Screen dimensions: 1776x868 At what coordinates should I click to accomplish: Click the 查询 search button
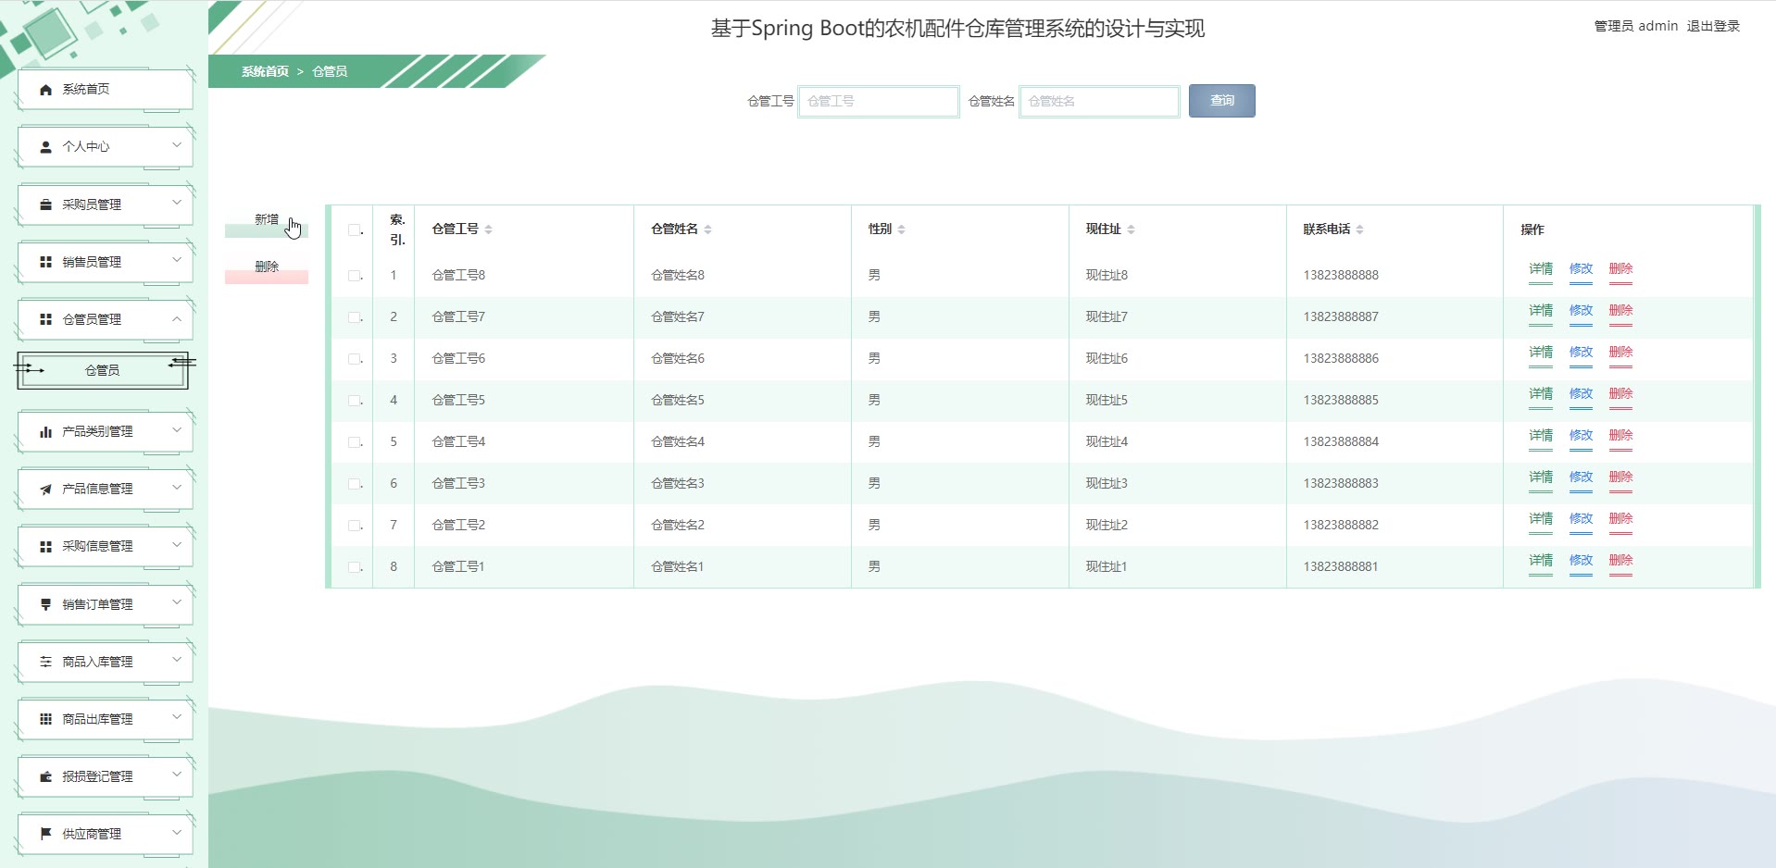(1221, 101)
